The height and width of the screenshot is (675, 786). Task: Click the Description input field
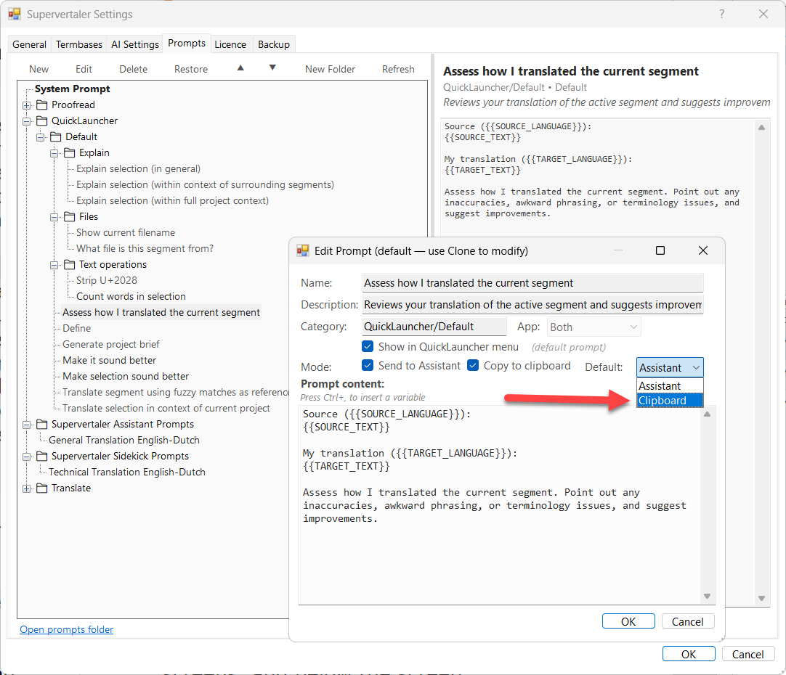pyautogui.click(x=532, y=304)
